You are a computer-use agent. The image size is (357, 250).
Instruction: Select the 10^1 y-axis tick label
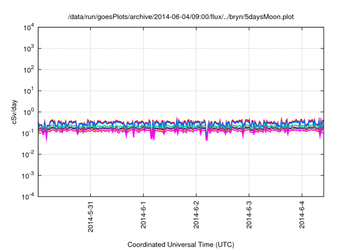tap(28, 91)
